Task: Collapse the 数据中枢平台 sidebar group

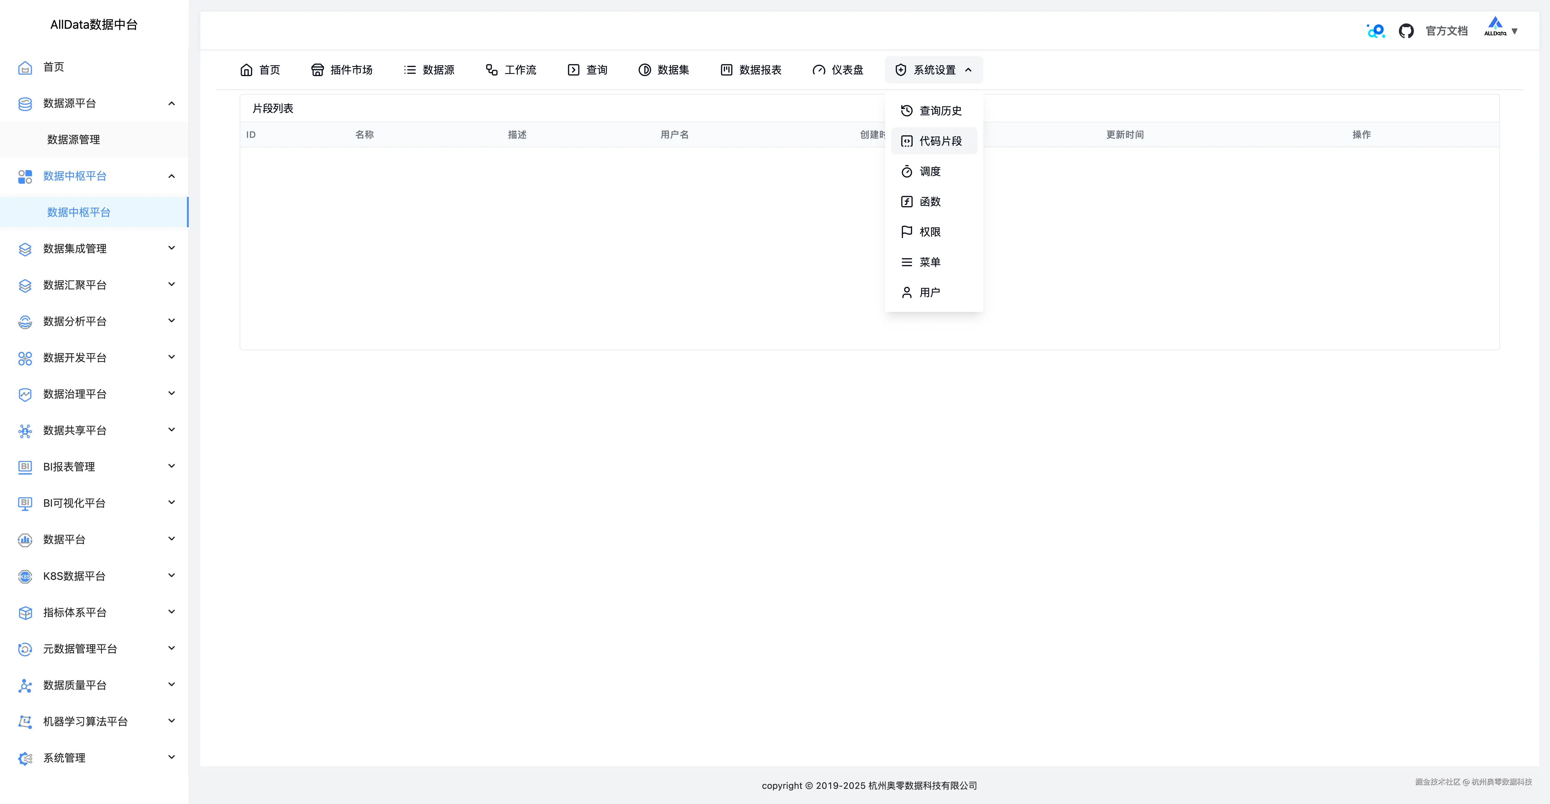Action: point(171,176)
